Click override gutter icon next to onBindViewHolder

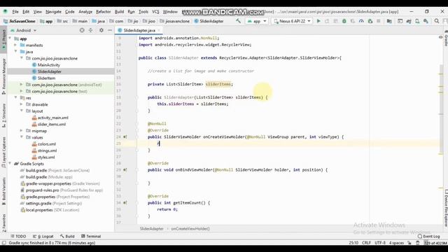[x=125, y=169]
